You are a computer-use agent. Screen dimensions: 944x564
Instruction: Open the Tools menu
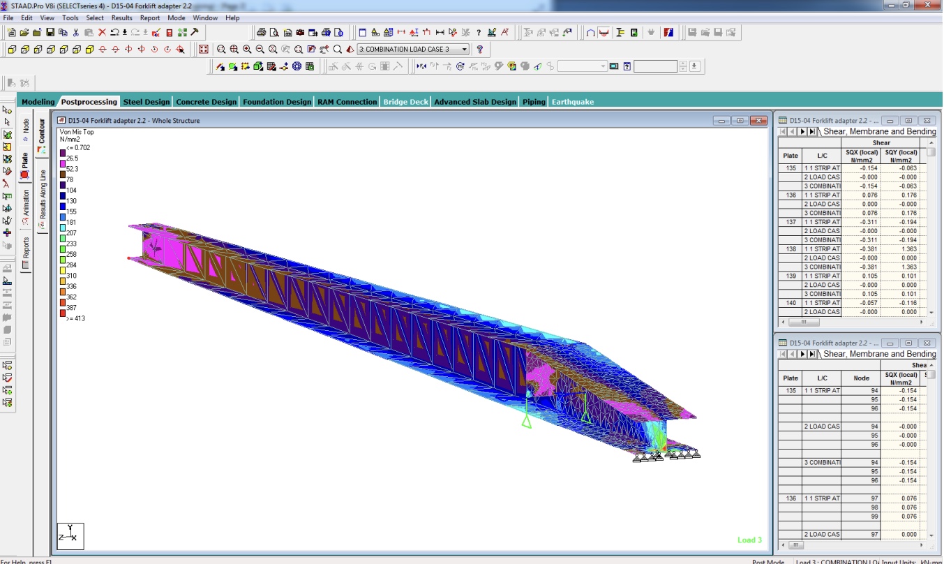[x=70, y=17]
